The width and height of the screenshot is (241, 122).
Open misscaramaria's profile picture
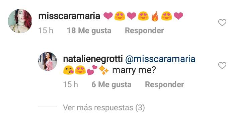tap(20, 21)
